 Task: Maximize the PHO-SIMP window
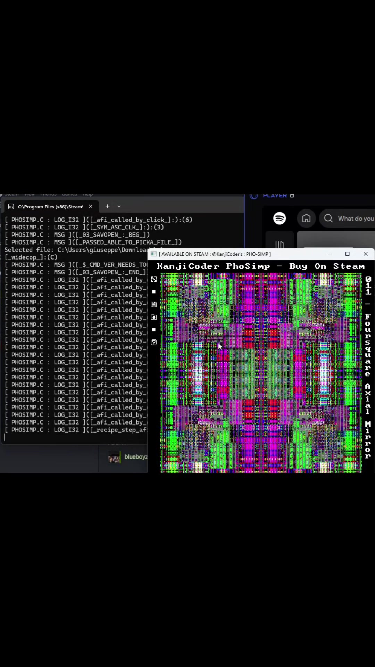point(347,254)
